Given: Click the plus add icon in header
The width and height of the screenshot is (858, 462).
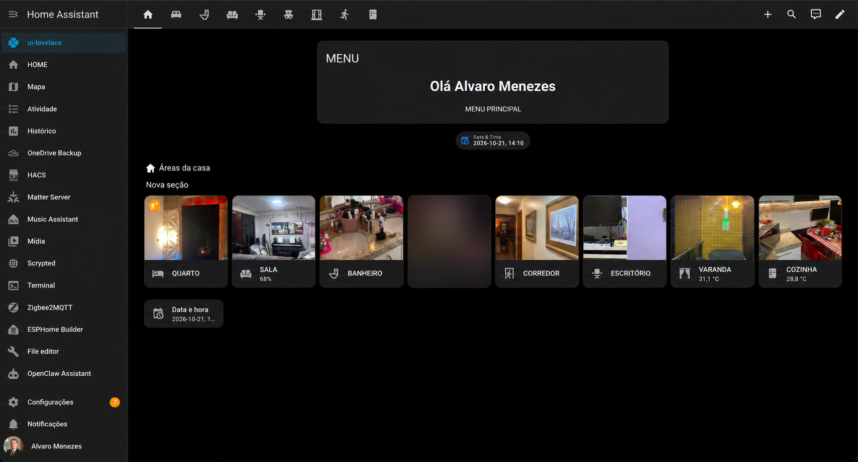Looking at the screenshot, I should click(x=768, y=15).
